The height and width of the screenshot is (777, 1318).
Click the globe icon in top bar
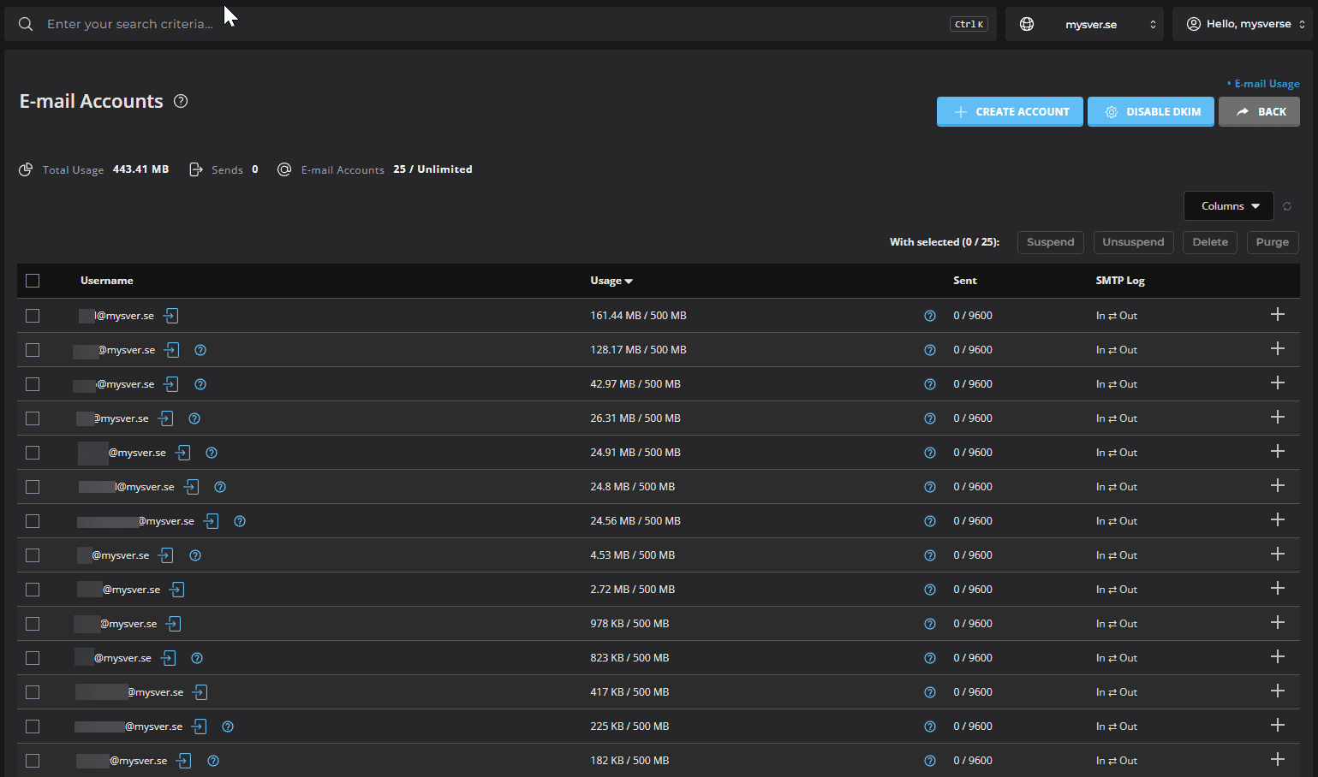[x=1027, y=24]
